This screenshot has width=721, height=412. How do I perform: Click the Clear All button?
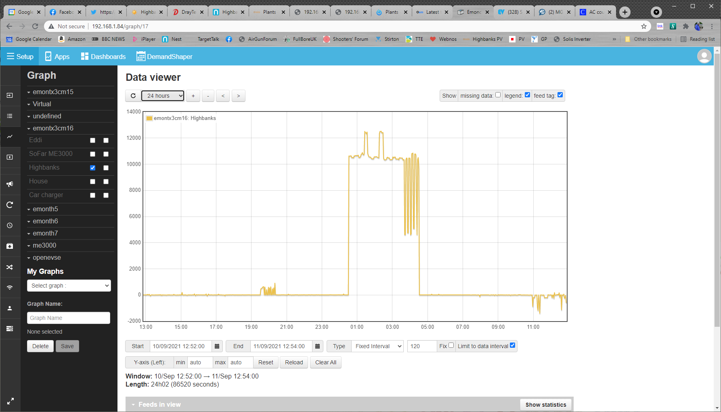tap(326, 362)
